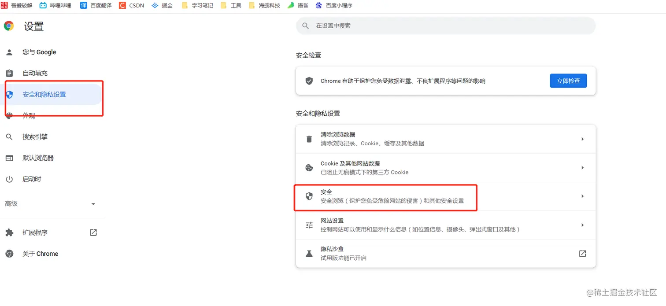Select 默认浏览器 in the sidebar
Screen dimensions: 666x306
click(x=38, y=158)
